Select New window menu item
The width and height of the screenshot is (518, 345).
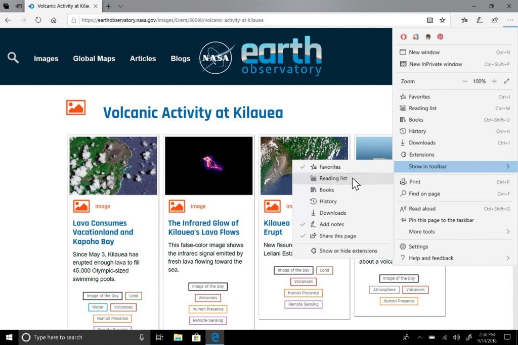[x=455, y=52]
